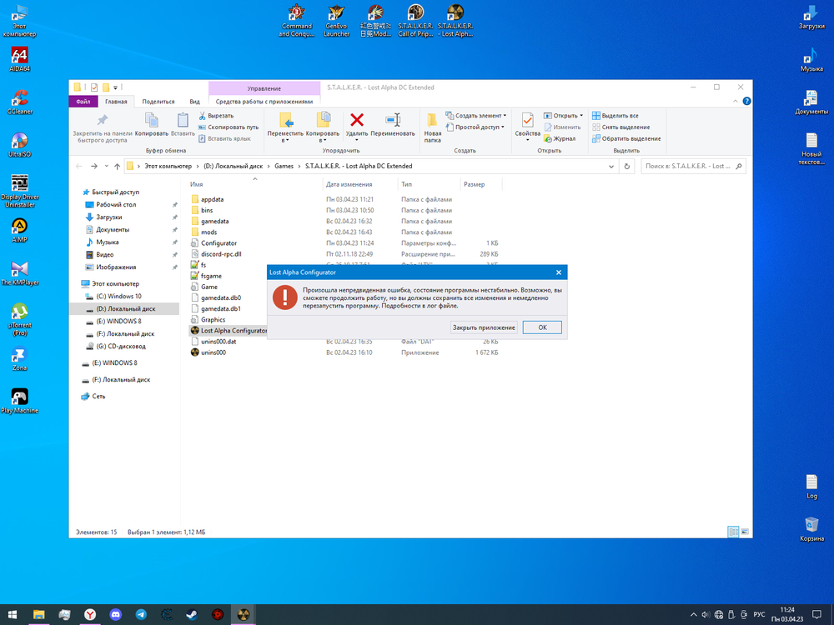Image resolution: width=834 pixels, height=625 pixels.
Task: Click the red Delete (Удалить) ribbon icon
Action: click(x=357, y=123)
